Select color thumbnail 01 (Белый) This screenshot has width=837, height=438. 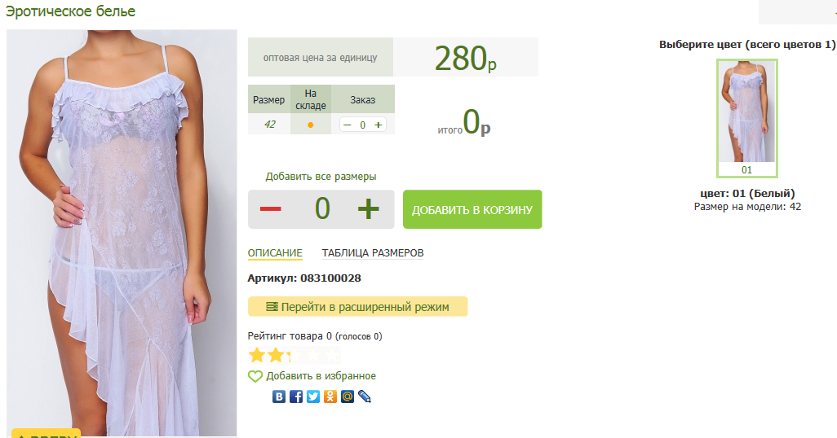pos(746,118)
